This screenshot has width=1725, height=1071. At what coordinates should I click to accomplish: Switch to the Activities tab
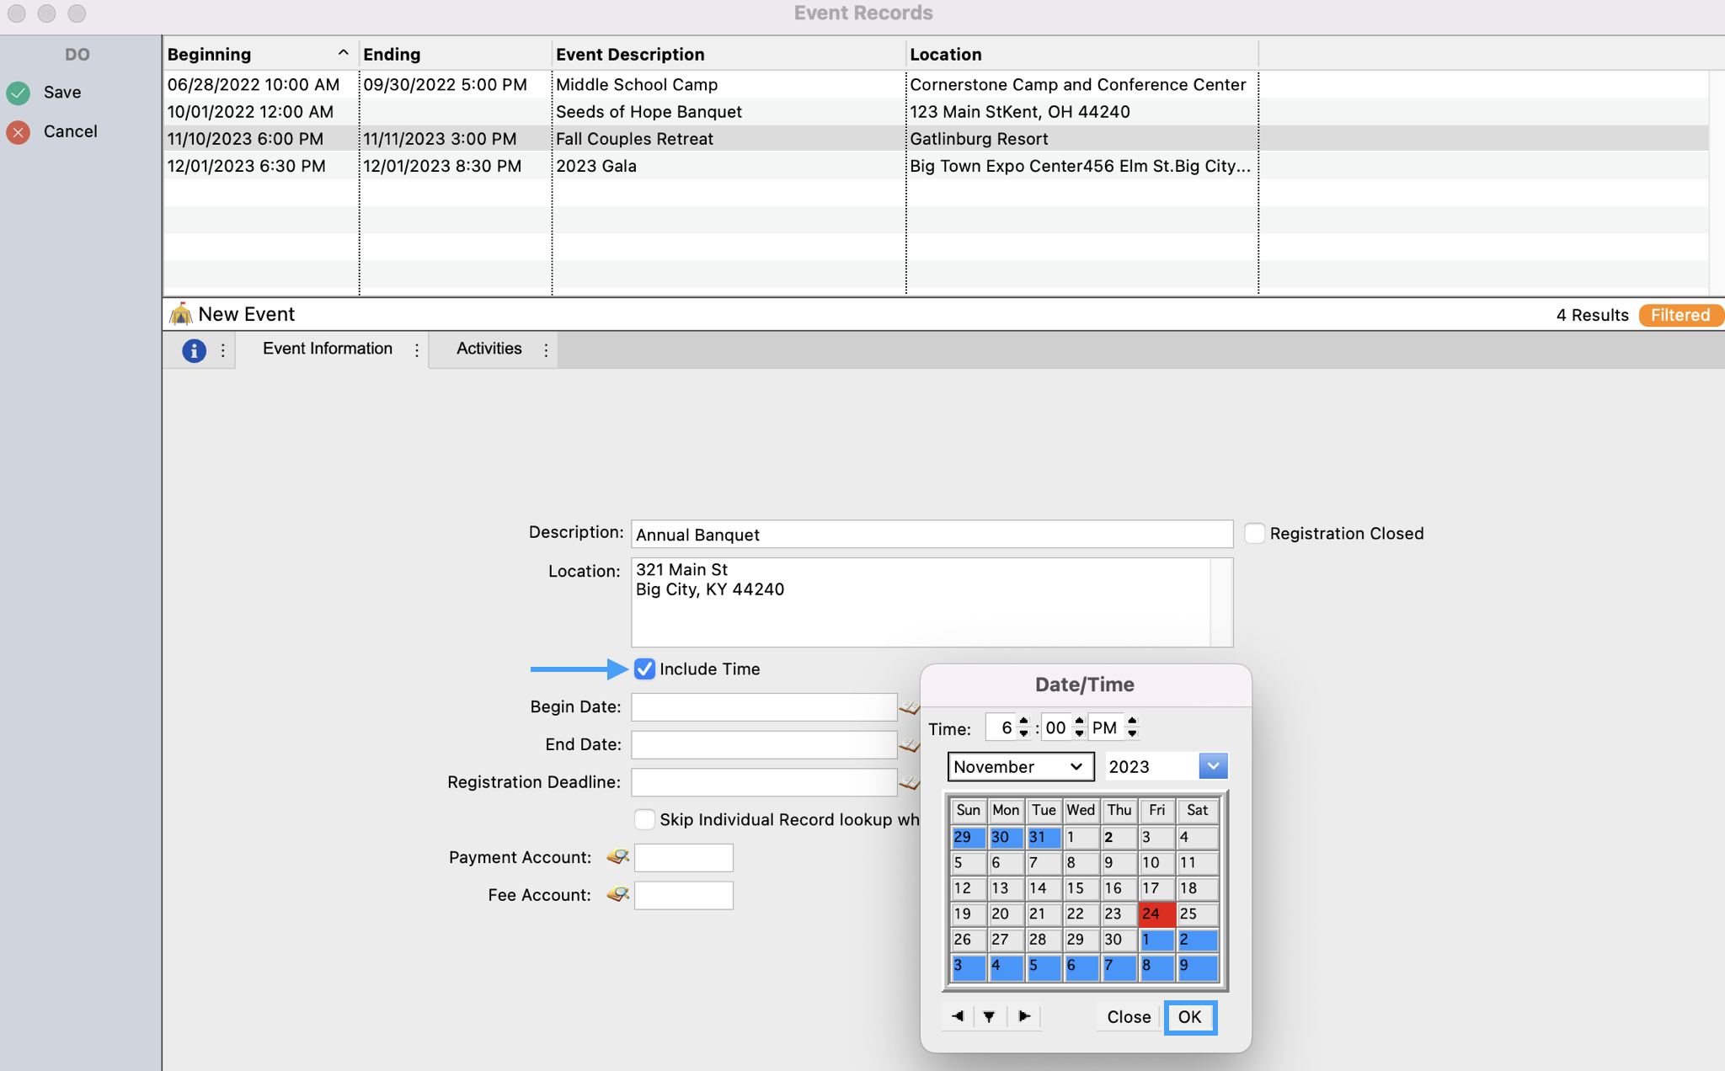click(489, 349)
